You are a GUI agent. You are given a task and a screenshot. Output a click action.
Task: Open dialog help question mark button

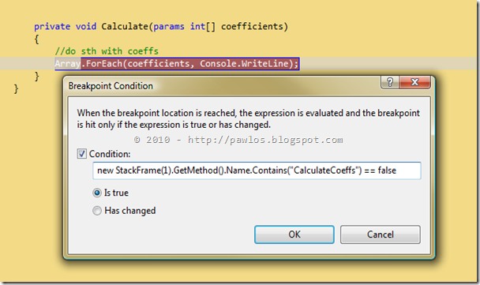390,82
